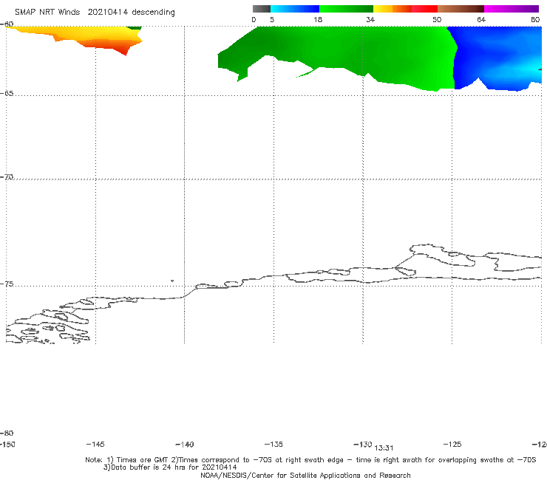547x480 pixels.
Task: Click the longitude label -130
Action: (x=363, y=444)
